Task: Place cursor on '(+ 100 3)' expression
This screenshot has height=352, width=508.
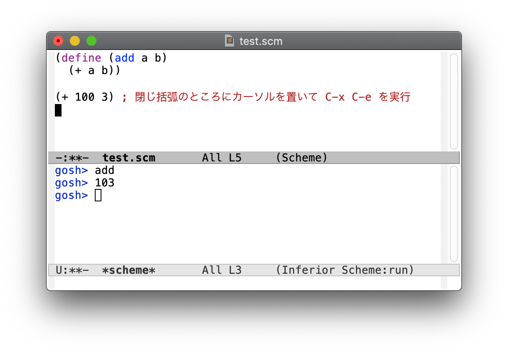Action: 84,97
